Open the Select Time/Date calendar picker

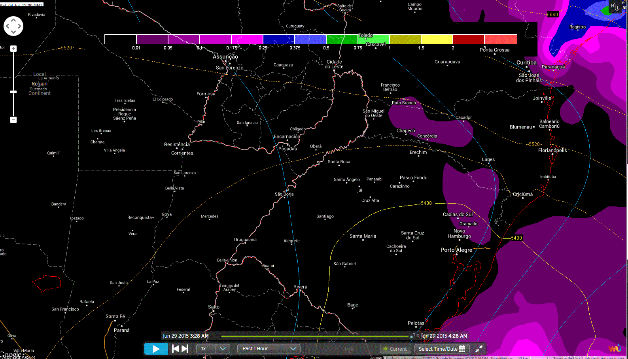click(442, 349)
